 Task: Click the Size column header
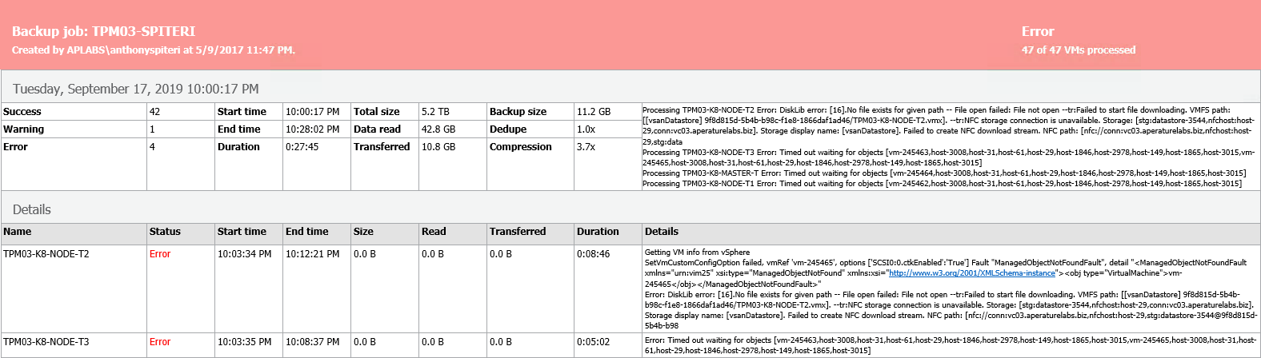[363, 232]
